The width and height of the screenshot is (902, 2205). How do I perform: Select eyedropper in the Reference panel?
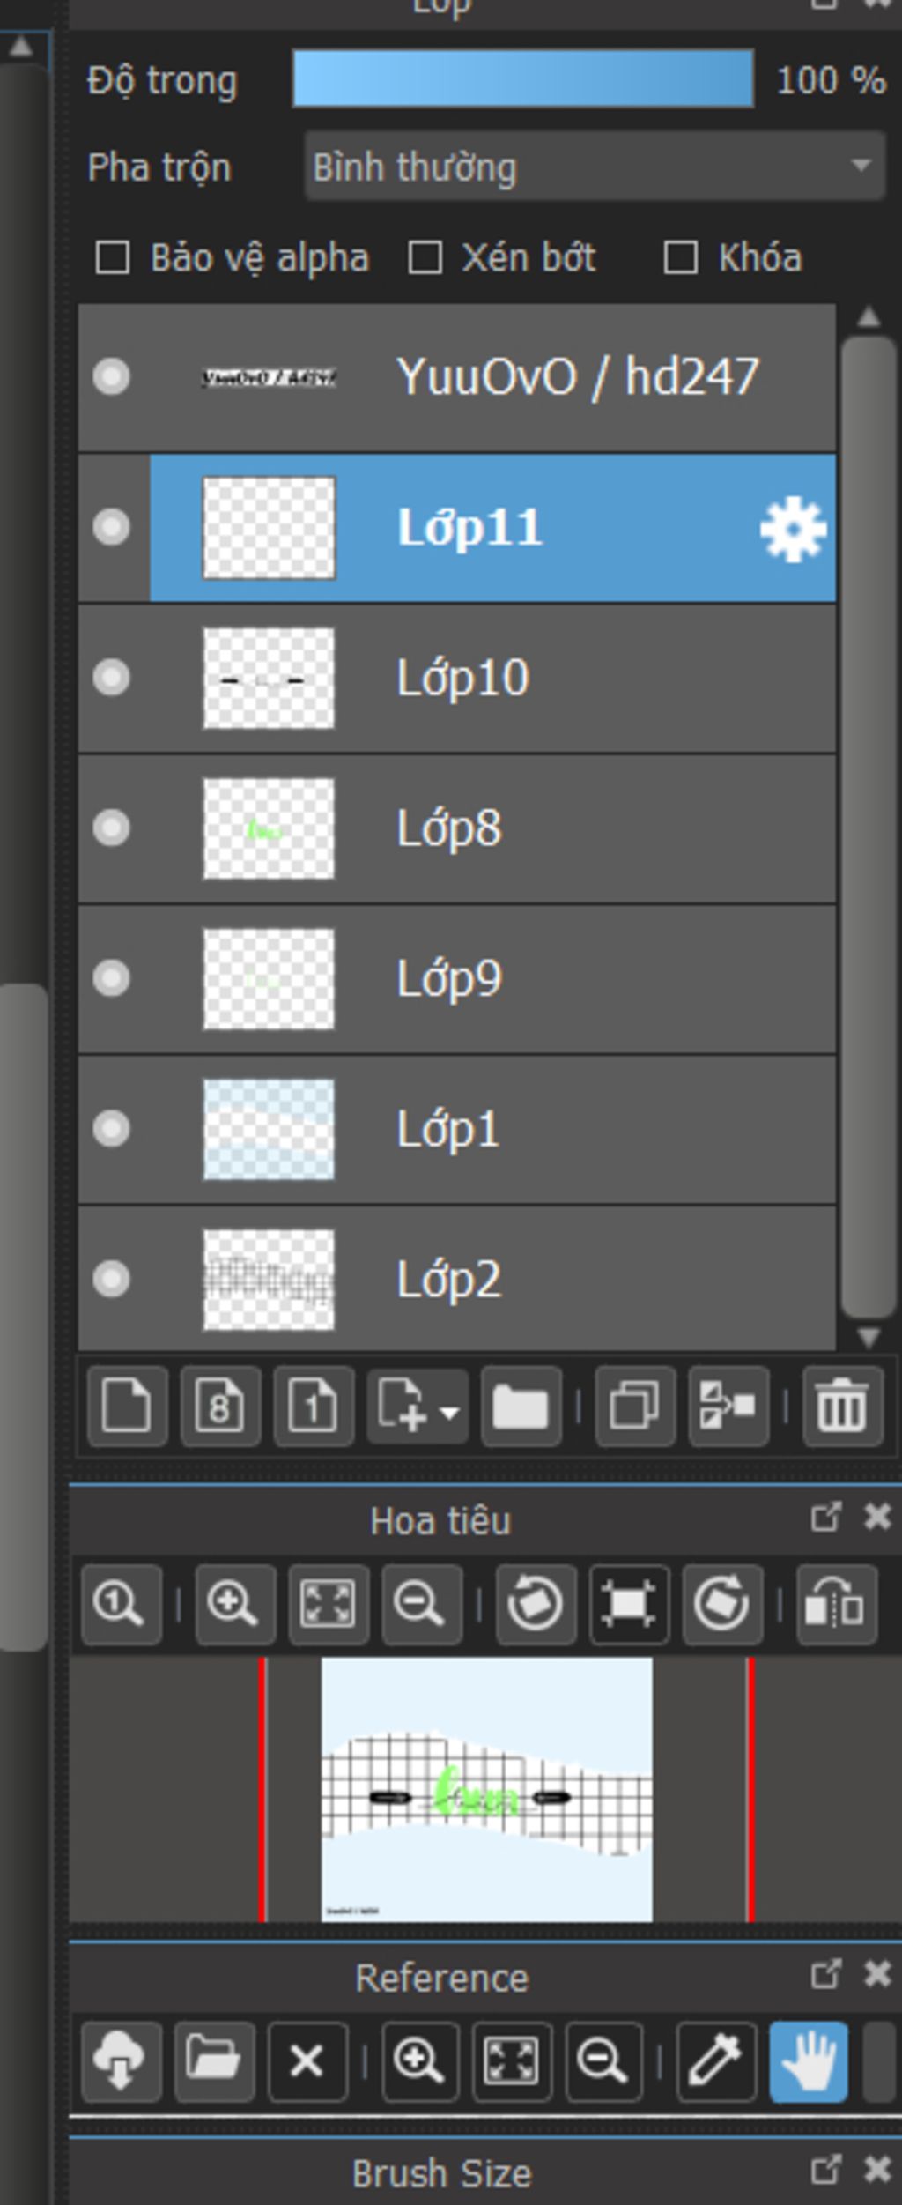[715, 2061]
